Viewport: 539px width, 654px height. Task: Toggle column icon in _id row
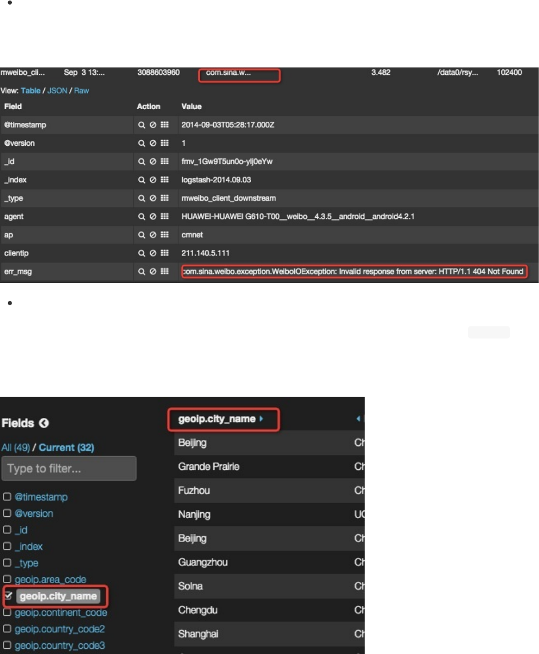click(x=165, y=161)
